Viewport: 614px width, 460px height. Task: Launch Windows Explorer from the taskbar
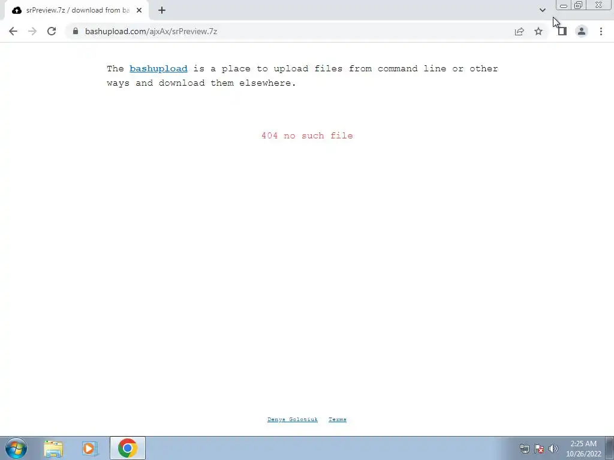point(53,449)
